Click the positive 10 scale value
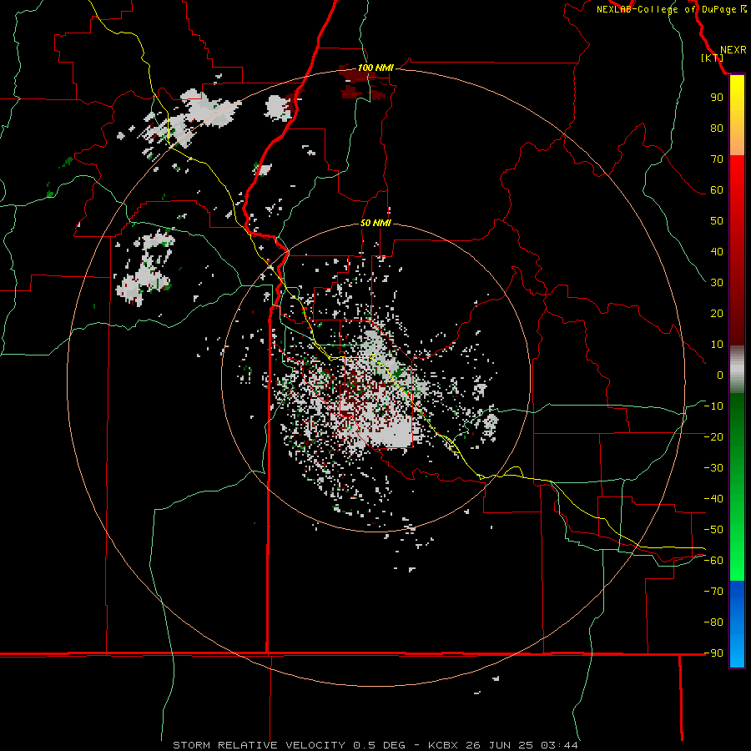 click(x=717, y=345)
